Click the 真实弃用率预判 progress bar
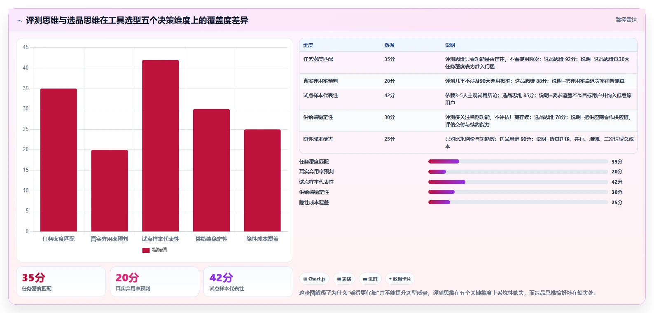This screenshot has height=313, width=654. tap(518, 172)
